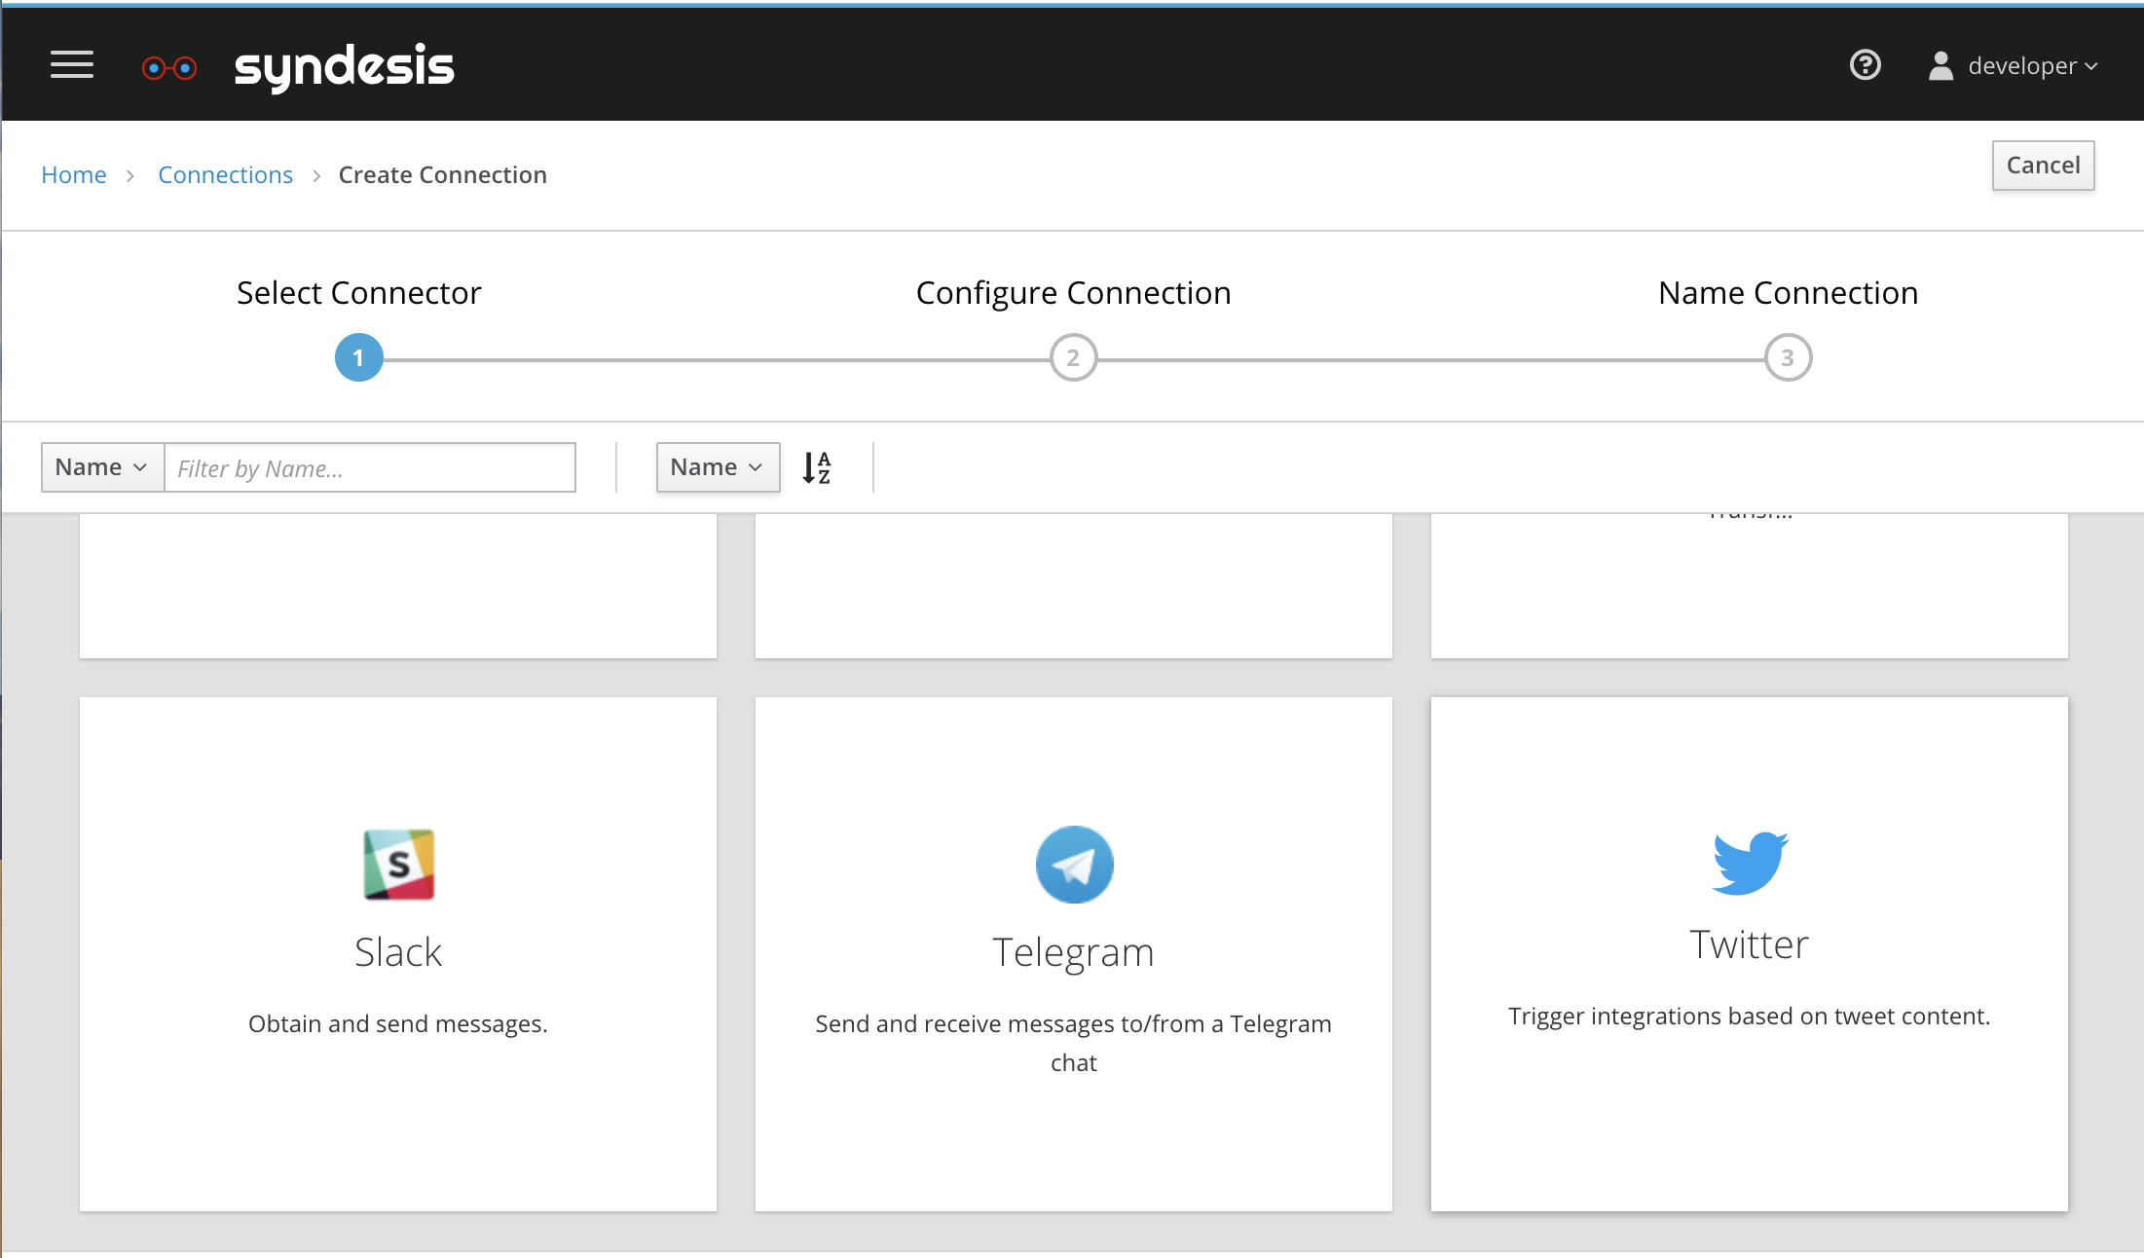Click the Twitter bird logo
Image resolution: width=2144 pixels, height=1258 pixels.
pos(1750,863)
